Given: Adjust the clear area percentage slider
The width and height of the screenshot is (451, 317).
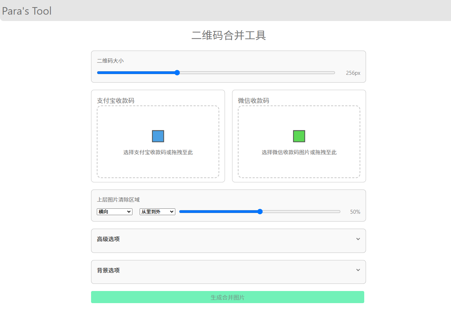Looking at the screenshot, I should tap(260, 211).
